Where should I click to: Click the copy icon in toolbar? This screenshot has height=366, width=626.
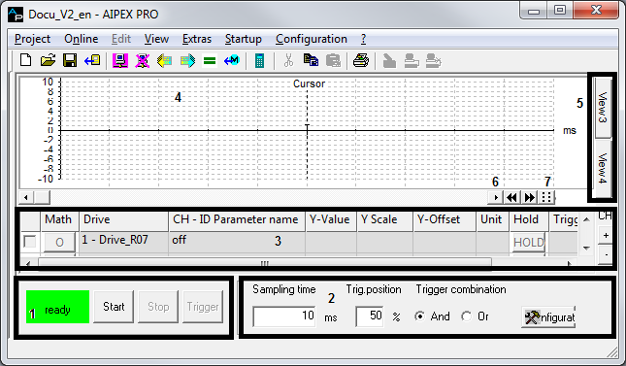pyautogui.click(x=311, y=61)
